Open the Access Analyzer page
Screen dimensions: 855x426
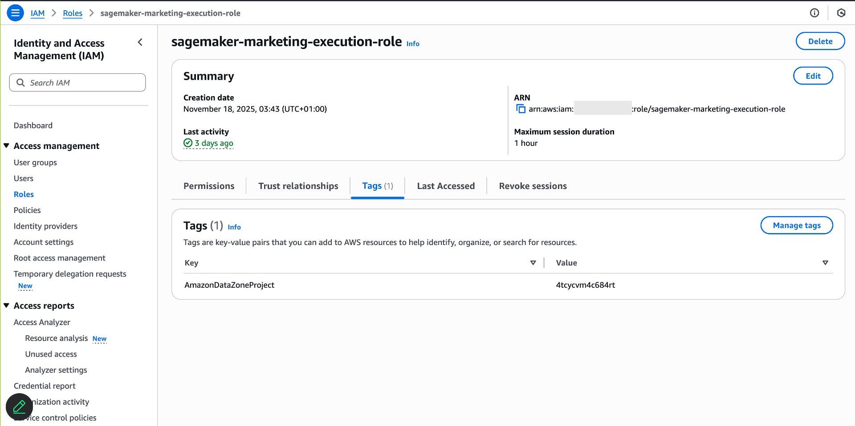(x=42, y=322)
